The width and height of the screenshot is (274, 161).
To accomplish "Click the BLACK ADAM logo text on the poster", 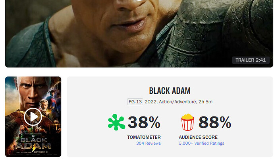I will (33, 144).
